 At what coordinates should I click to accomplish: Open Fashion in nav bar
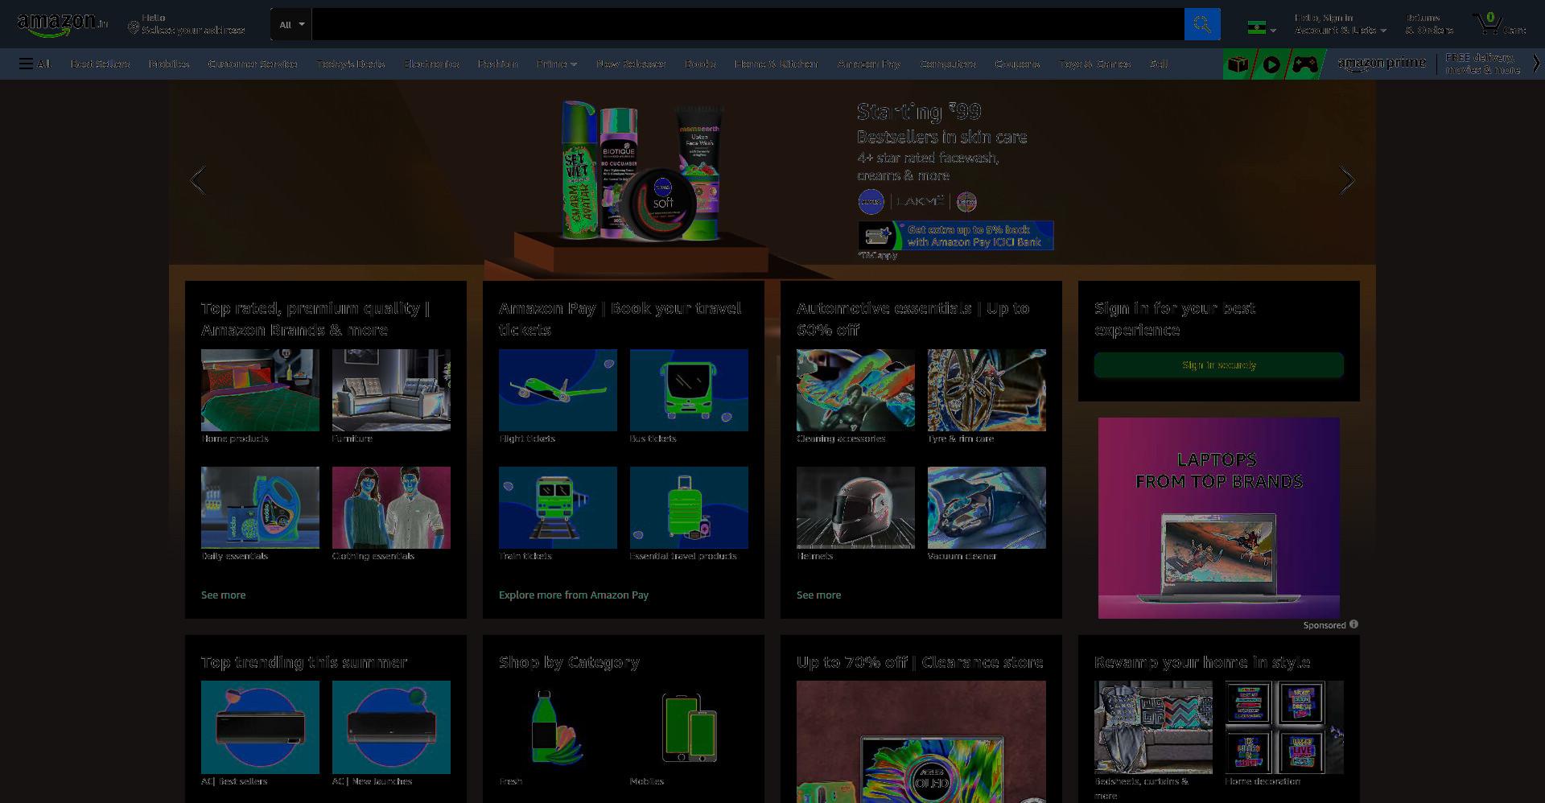click(497, 64)
